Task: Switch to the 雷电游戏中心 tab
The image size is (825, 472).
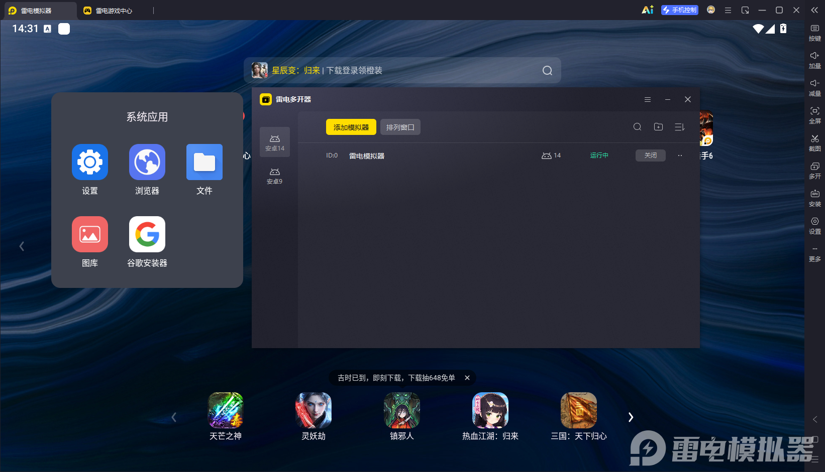Action: (x=108, y=11)
